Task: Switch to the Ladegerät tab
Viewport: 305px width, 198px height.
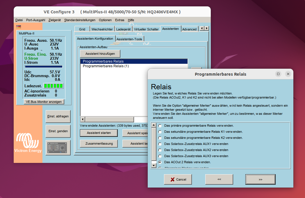Action: [123, 29]
